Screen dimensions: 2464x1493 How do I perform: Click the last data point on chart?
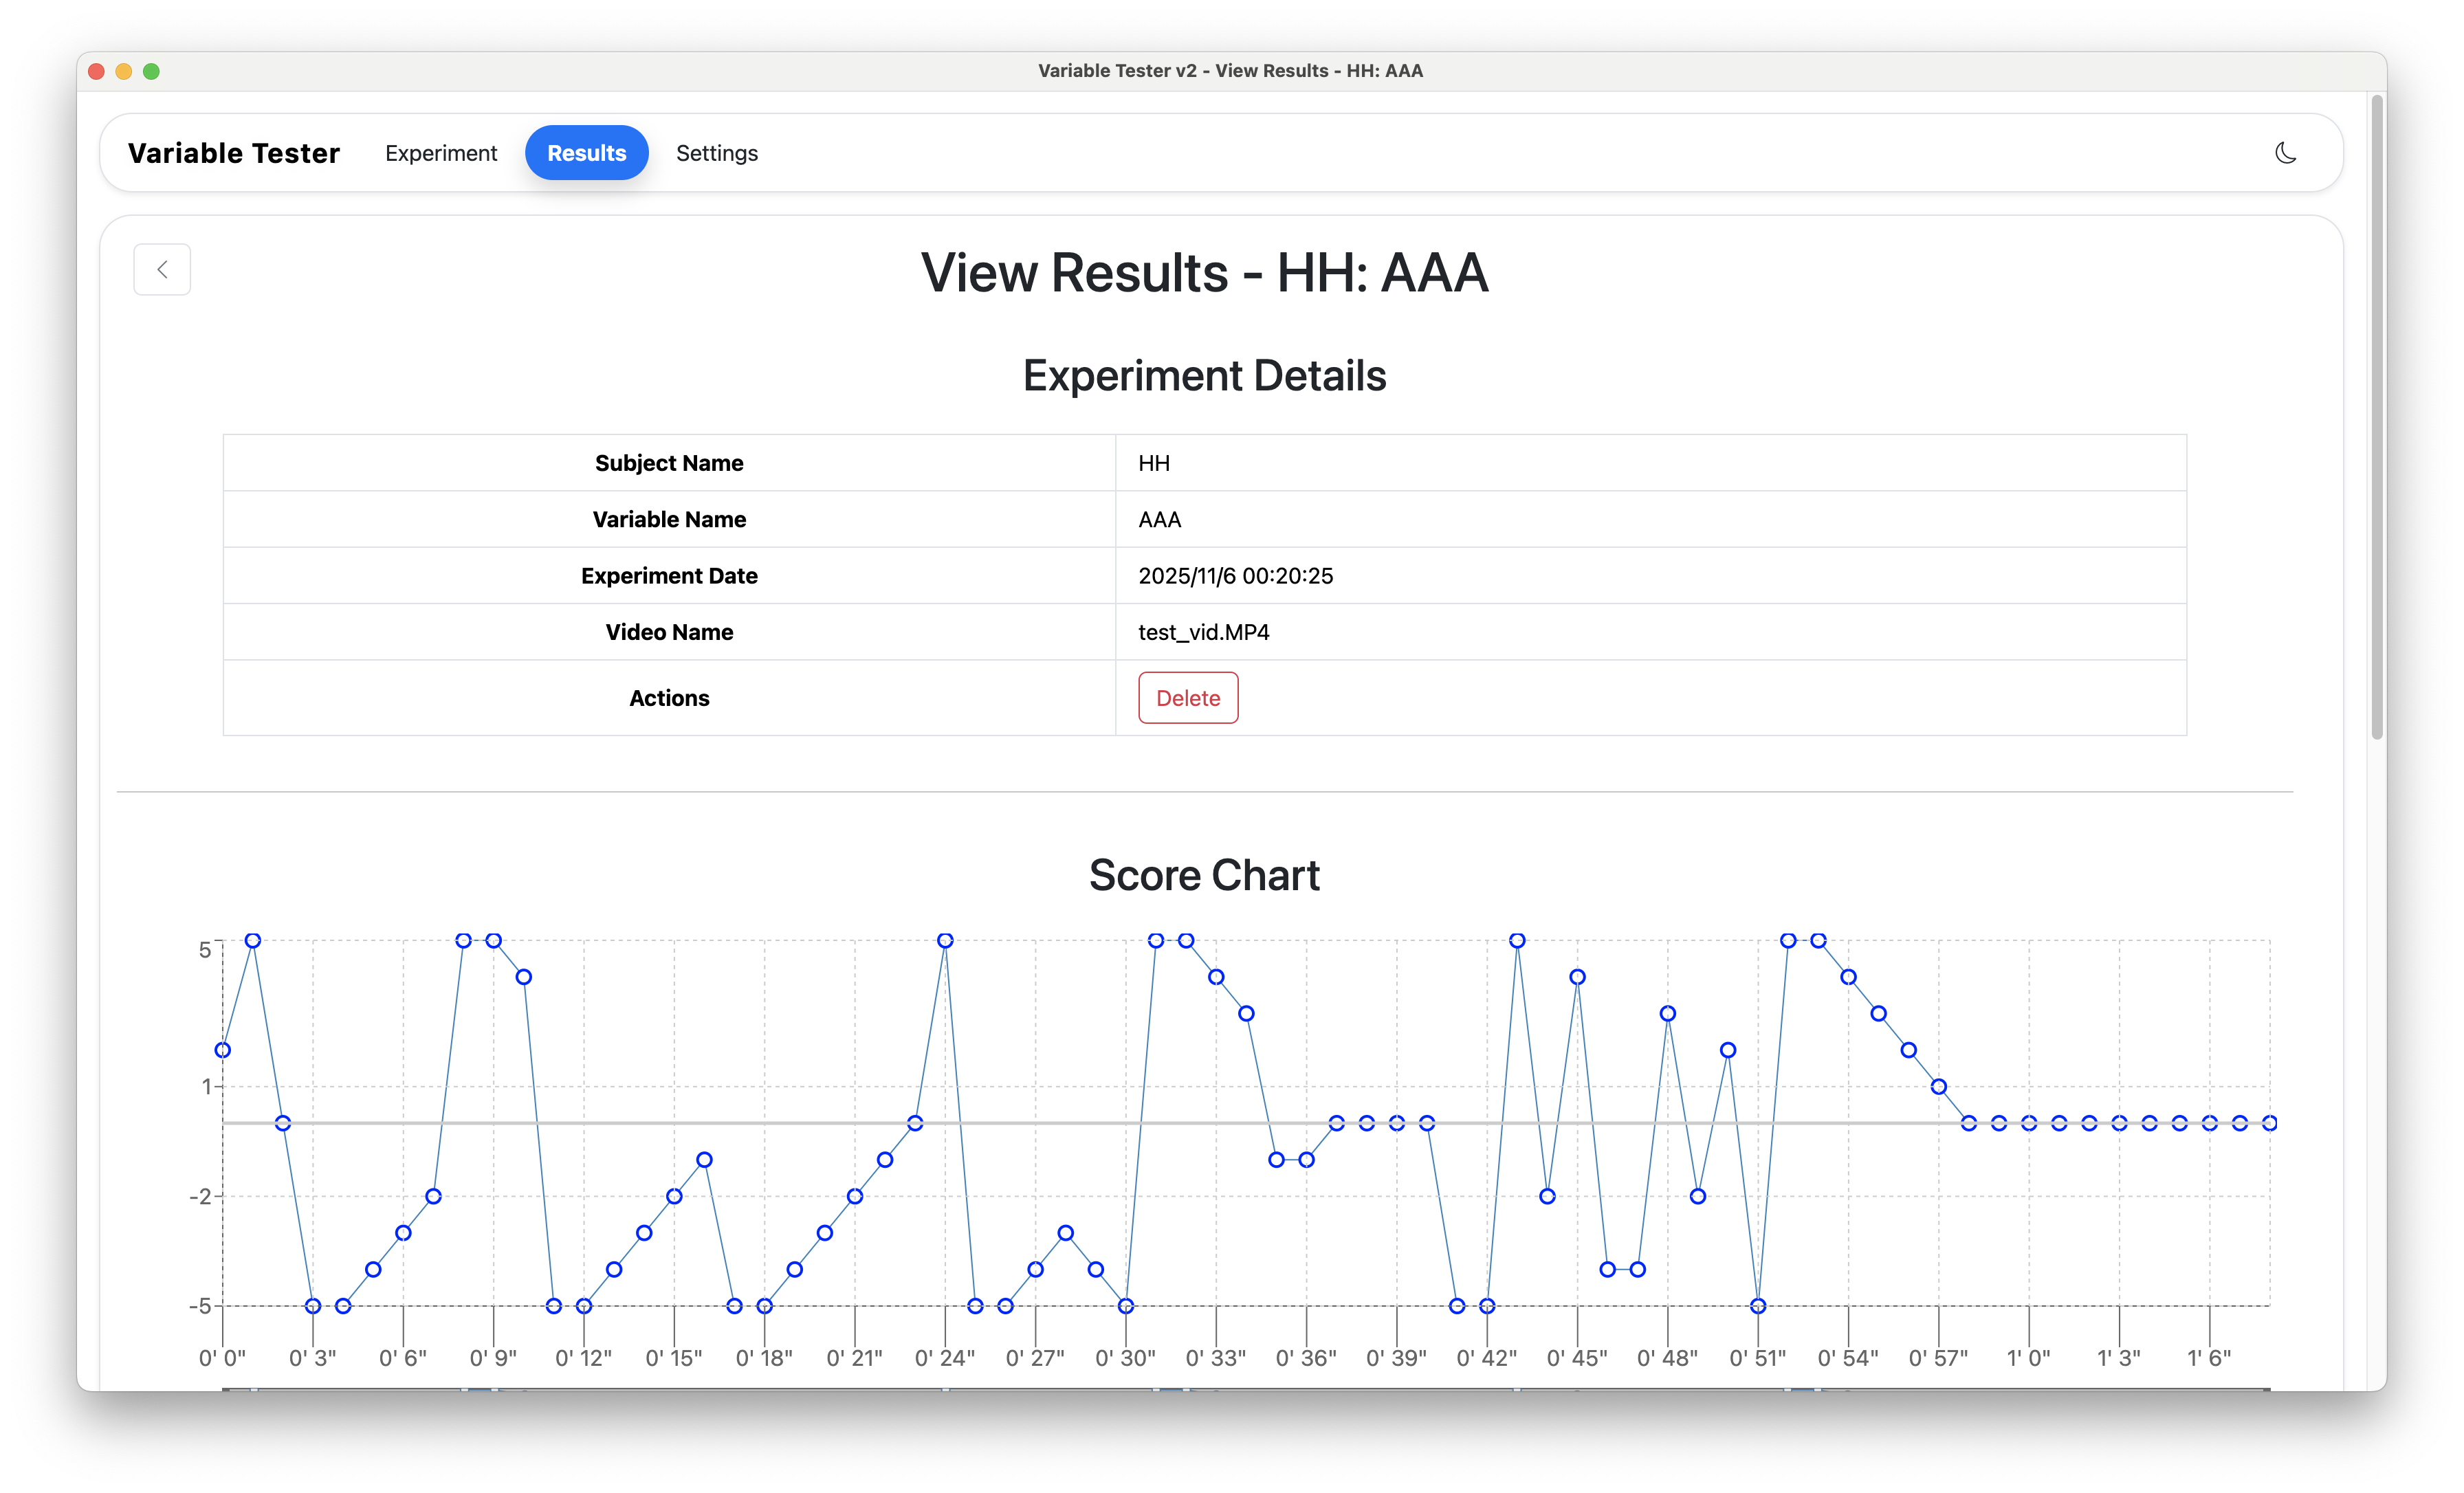2269,1123
